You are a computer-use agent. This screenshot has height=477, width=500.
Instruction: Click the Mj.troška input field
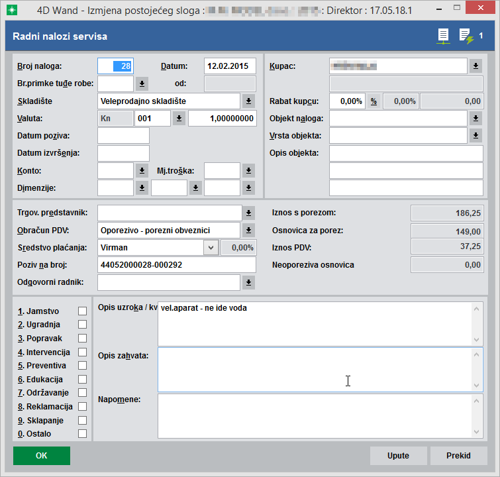click(x=222, y=171)
